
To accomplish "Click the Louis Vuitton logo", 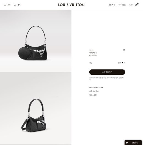I will click(x=71, y=5).
